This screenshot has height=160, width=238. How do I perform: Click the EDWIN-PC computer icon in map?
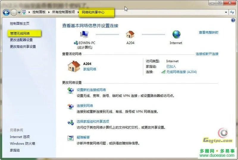pyautogui.click(x=84, y=34)
